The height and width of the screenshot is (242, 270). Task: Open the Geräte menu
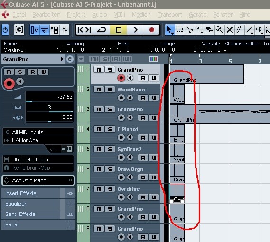tap(198, 15)
